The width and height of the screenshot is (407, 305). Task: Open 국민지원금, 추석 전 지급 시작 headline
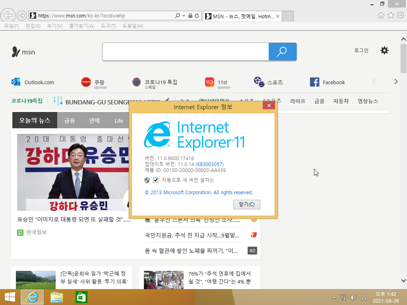192,235
